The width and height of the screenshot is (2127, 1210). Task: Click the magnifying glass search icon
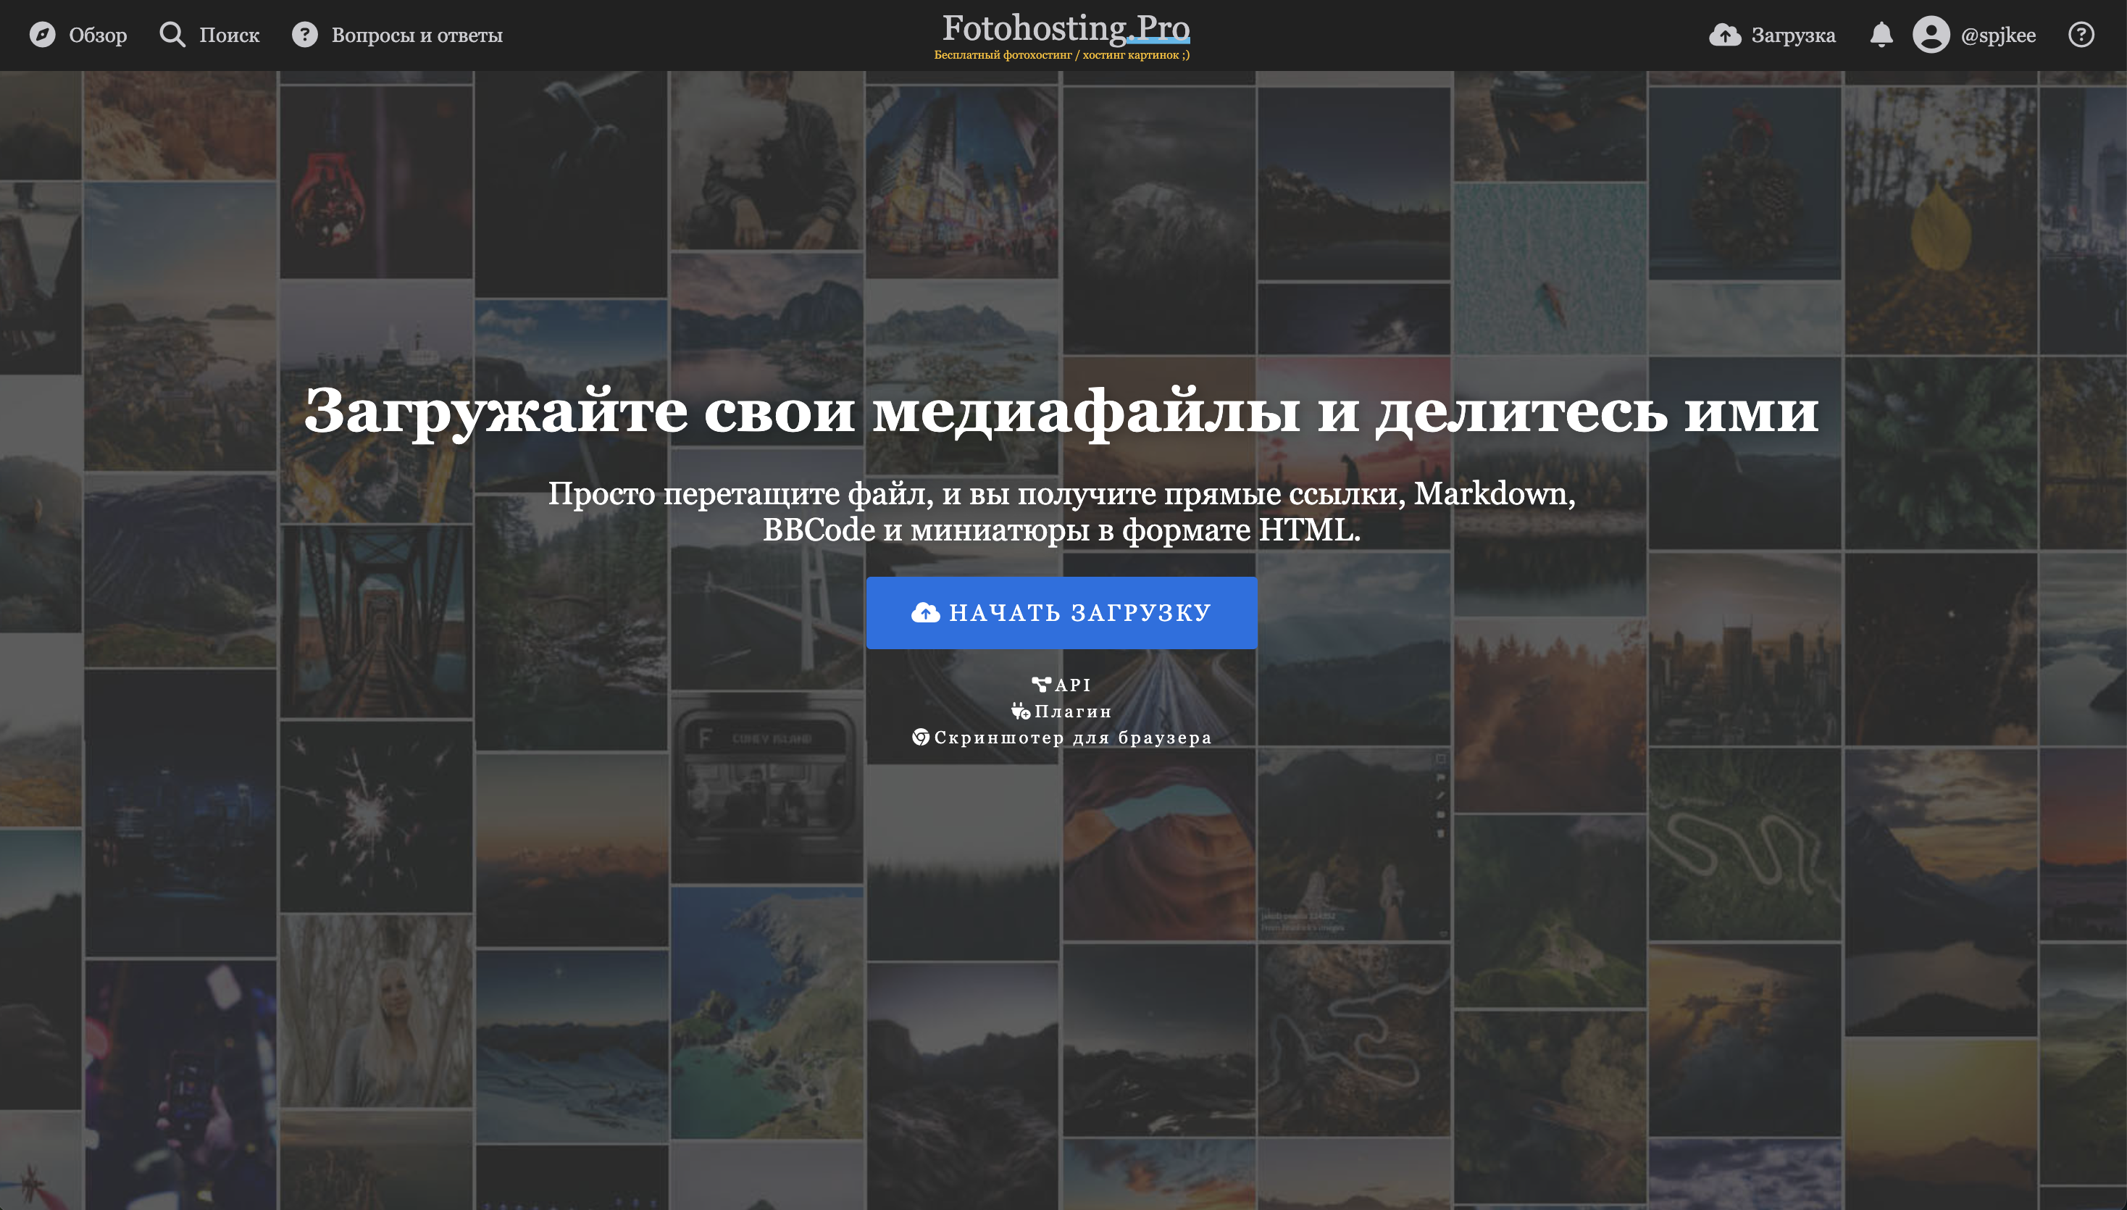click(x=172, y=35)
